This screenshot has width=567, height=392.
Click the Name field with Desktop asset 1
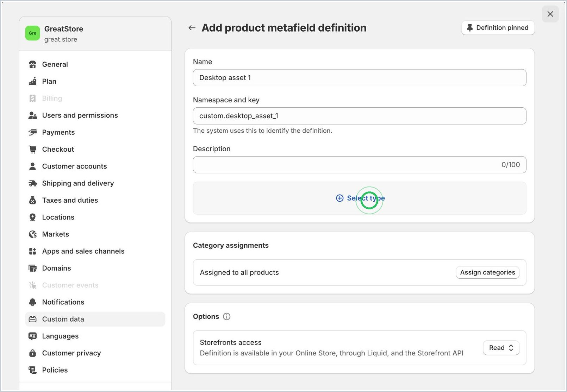coord(360,78)
